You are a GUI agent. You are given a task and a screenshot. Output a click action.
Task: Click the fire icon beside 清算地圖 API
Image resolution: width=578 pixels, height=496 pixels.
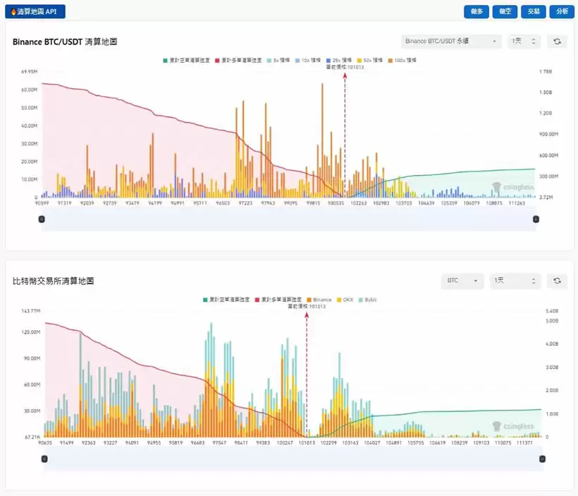coord(13,11)
